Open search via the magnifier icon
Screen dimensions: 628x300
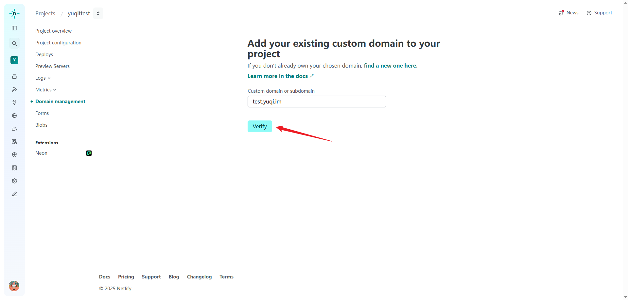pos(14,43)
